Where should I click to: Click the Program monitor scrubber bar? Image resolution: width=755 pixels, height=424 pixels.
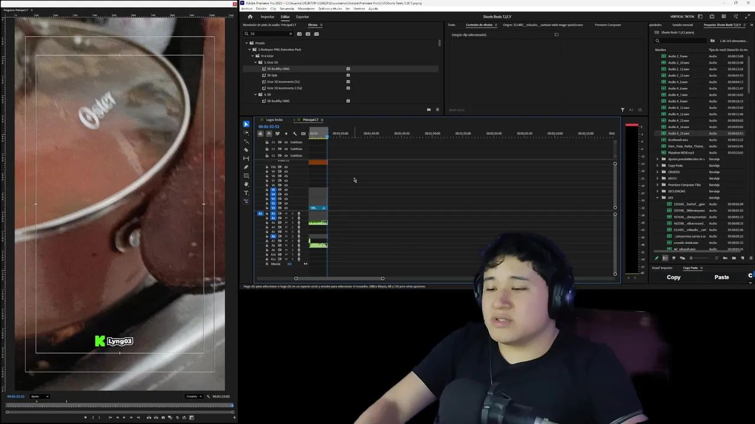tap(120, 405)
